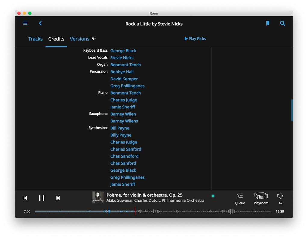Image resolution: width=308 pixels, height=238 pixels.
Task: Switch to the Versions tab
Action: tap(79, 39)
